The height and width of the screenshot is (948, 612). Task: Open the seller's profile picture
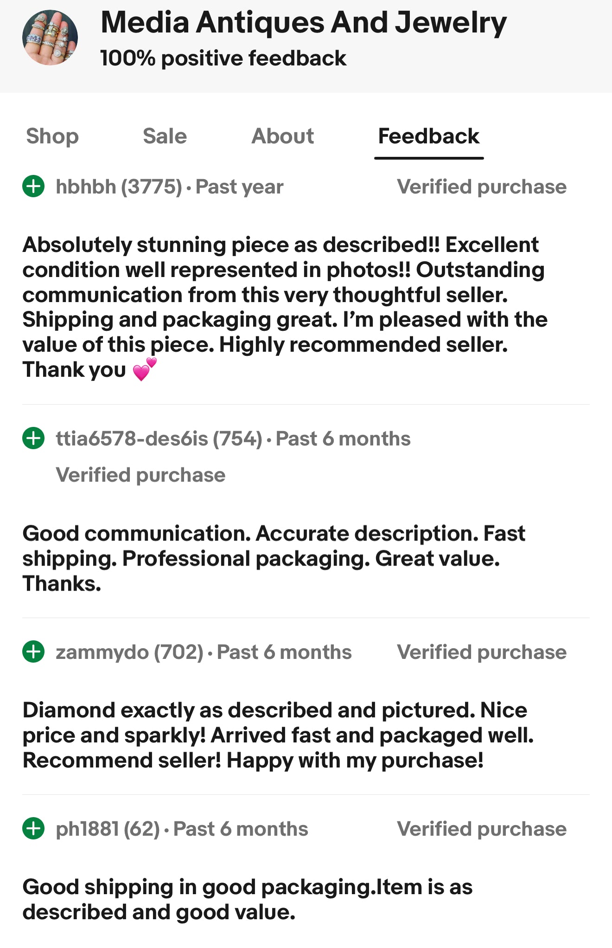coord(50,38)
